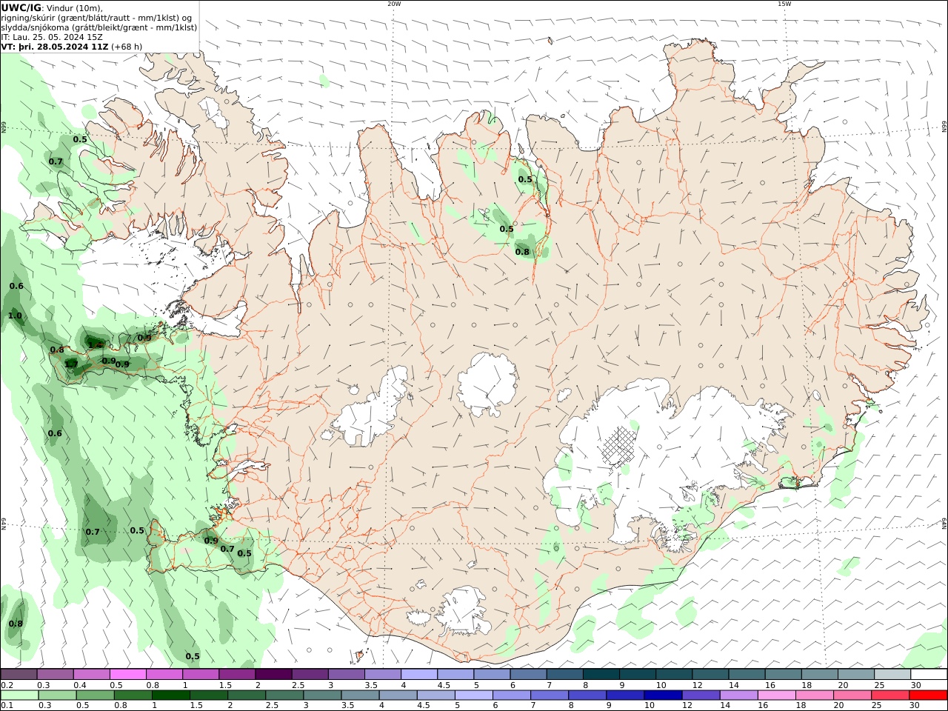Select the dark teal 8–9 upper legend swatch

click(x=601, y=674)
